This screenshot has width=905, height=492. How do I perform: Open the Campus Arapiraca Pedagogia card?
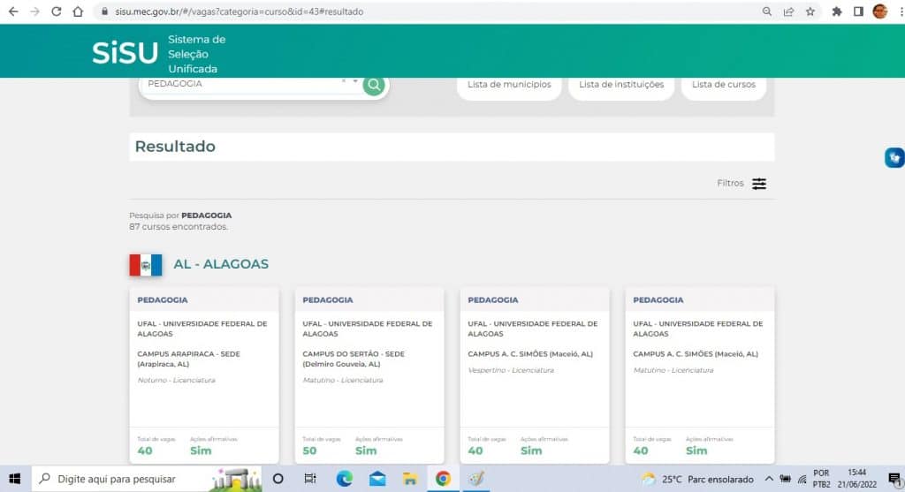[204, 376]
